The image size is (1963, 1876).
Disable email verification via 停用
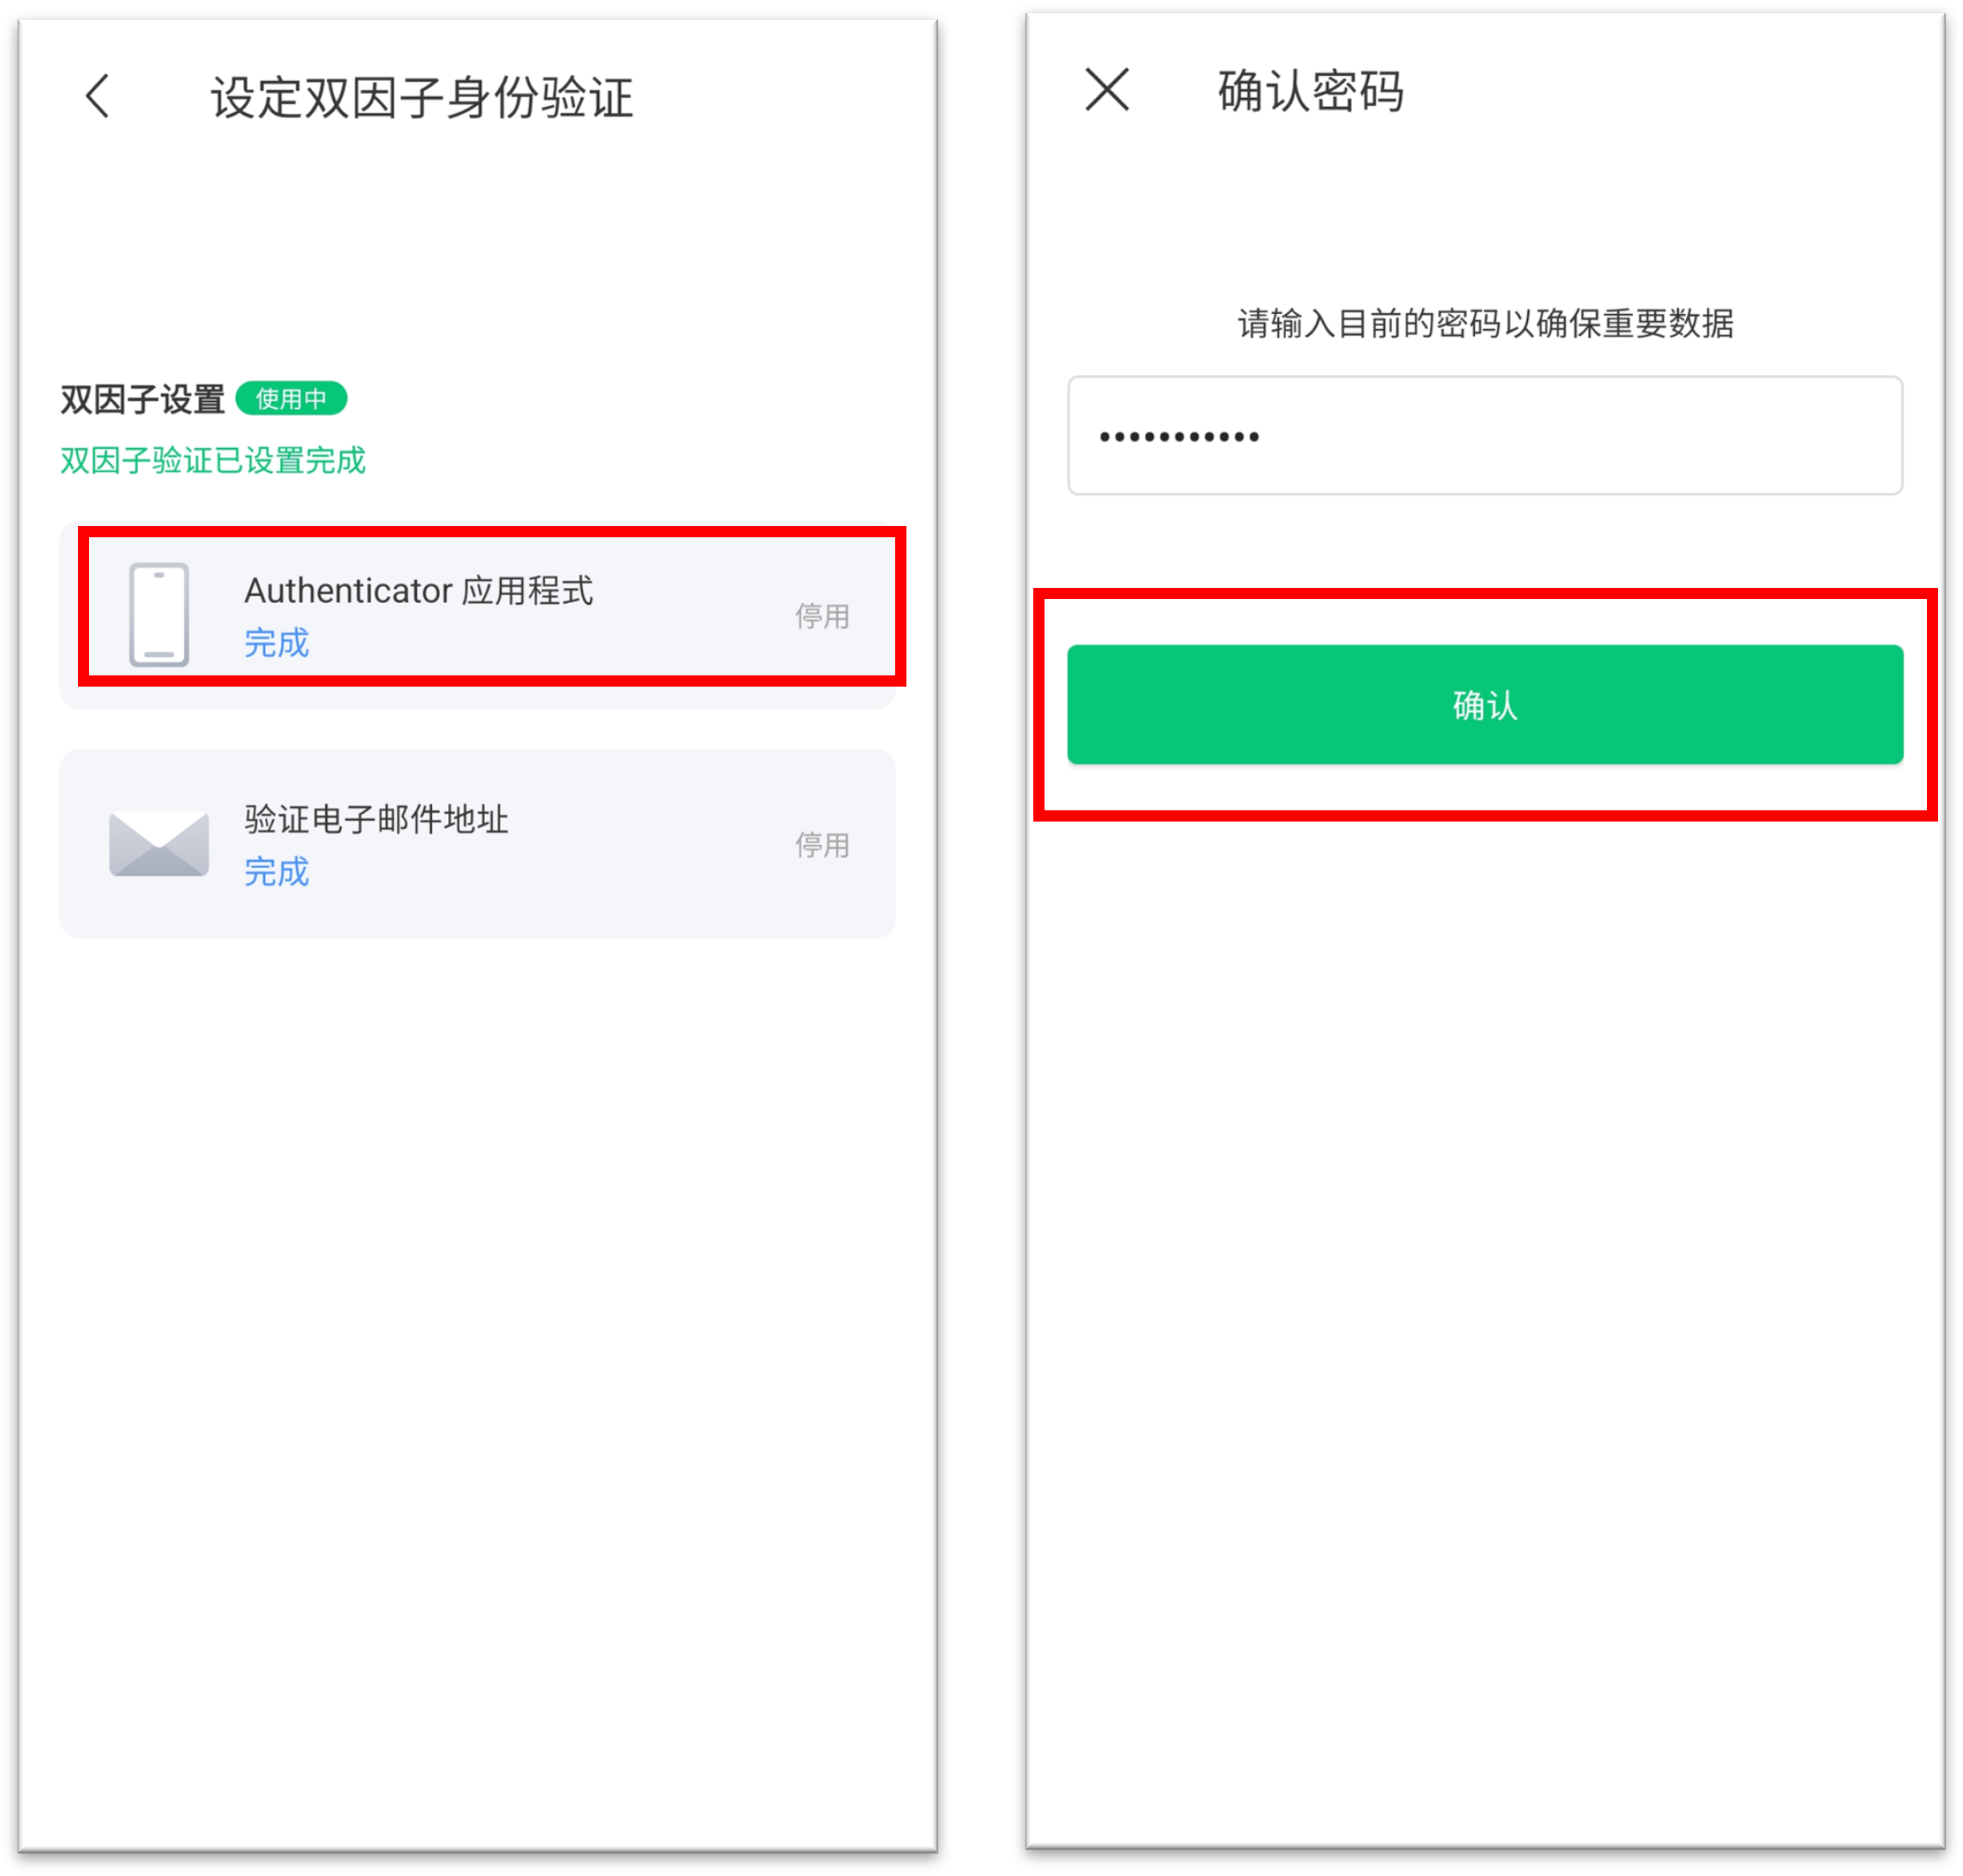pos(821,845)
